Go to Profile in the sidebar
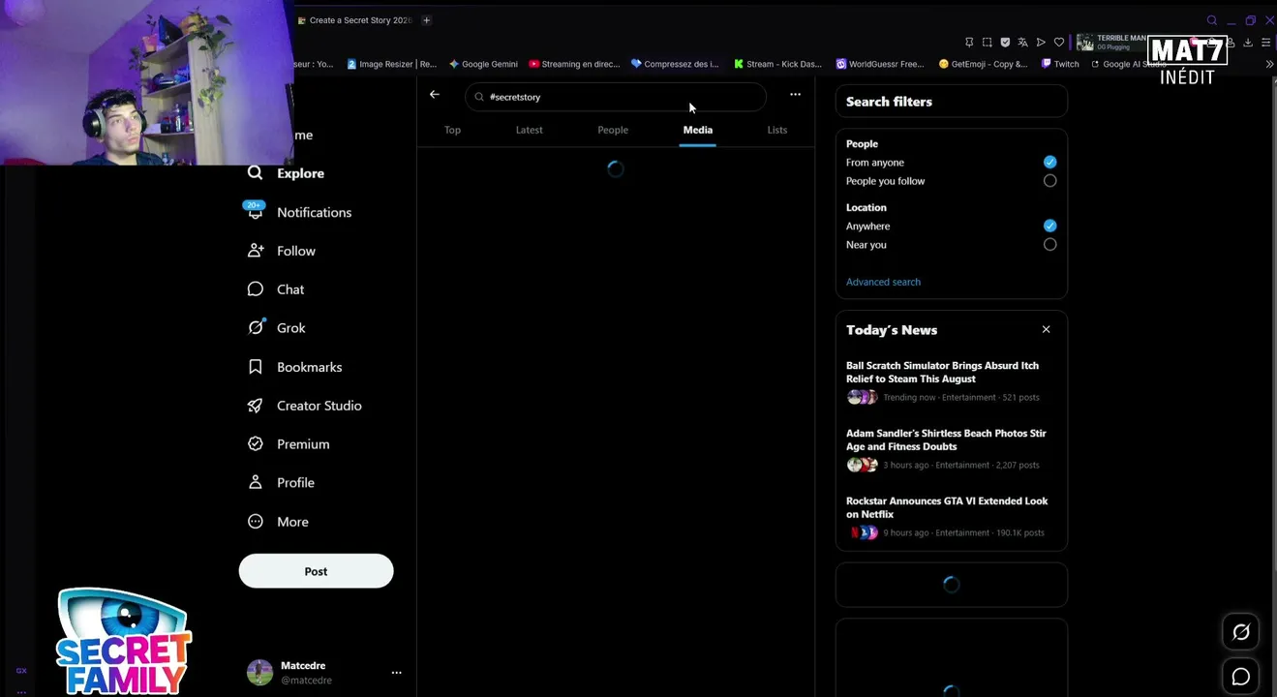This screenshot has width=1277, height=697. 282,482
